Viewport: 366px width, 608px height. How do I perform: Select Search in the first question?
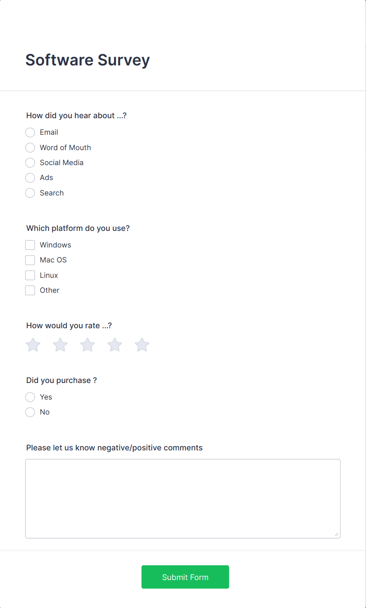(x=30, y=193)
